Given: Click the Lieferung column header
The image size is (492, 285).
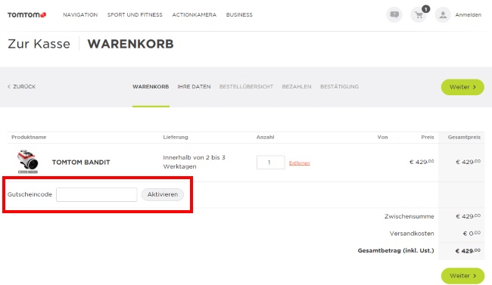Looking at the screenshot, I should [x=176, y=137].
